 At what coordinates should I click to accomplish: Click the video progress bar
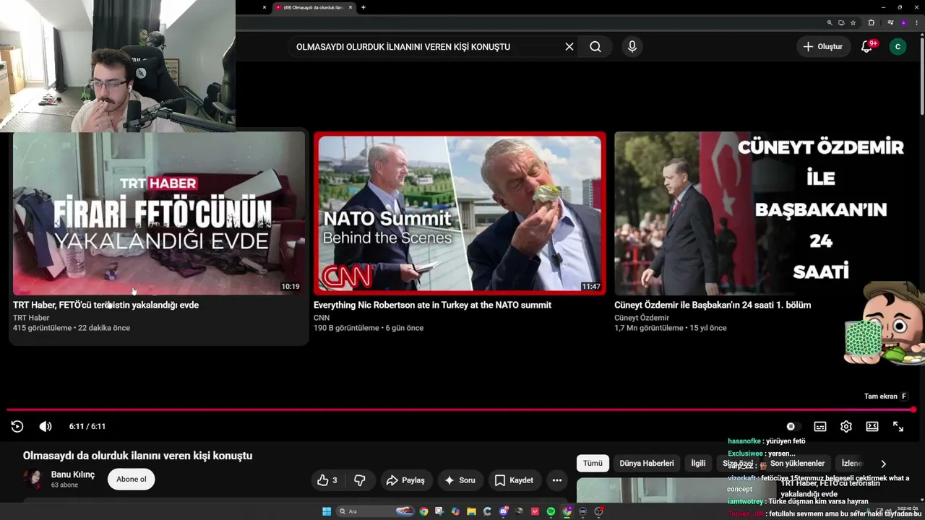pyautogui.click(x=460, y=410)
